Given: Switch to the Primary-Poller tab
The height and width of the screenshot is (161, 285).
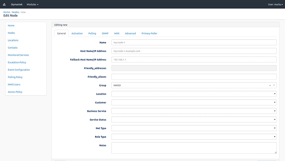Looking at the screenshot, I should 149,33.
